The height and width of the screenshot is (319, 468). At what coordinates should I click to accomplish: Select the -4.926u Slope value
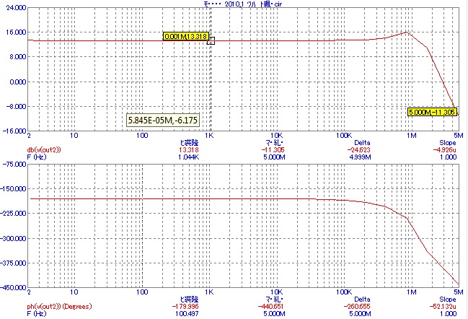point(445,149)
